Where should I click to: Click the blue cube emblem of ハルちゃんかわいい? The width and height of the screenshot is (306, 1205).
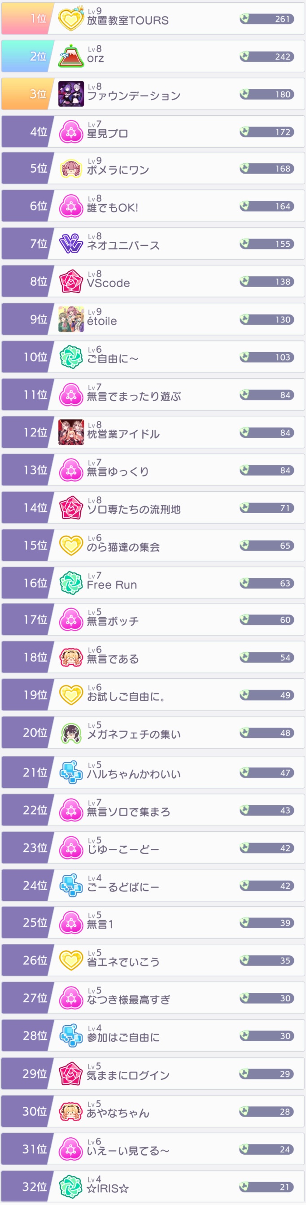70,773
